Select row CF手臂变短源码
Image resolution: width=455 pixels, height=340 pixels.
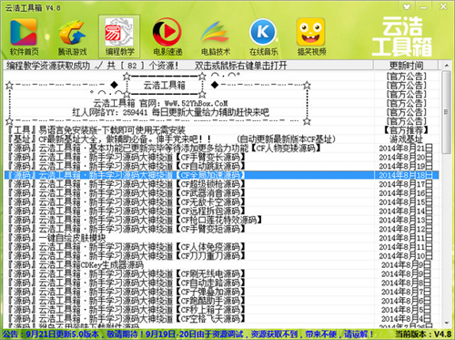pyautogui.click(x=220, y=229)
